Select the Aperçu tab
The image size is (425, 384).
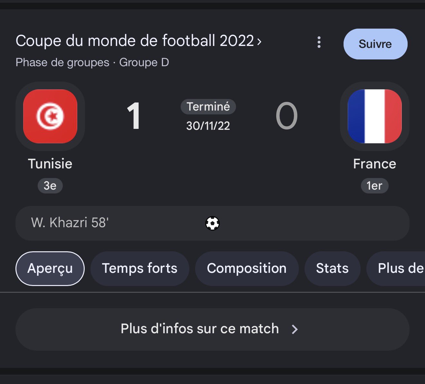point(50,269)
